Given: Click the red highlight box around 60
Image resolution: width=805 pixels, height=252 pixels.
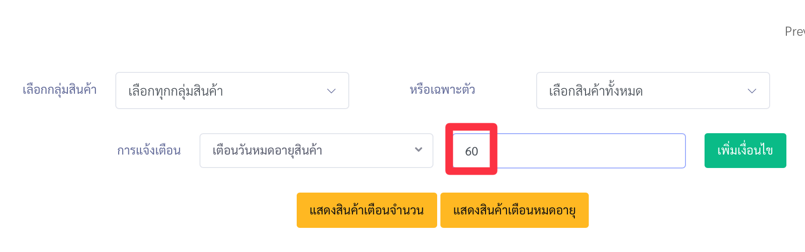Looking at the screenshot, I should (x=472, y=149).
